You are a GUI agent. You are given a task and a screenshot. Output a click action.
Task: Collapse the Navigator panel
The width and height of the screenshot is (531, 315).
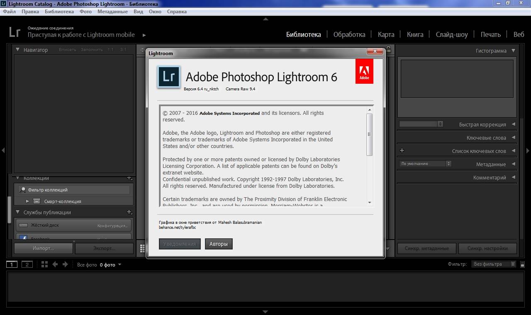pos(18,50)
